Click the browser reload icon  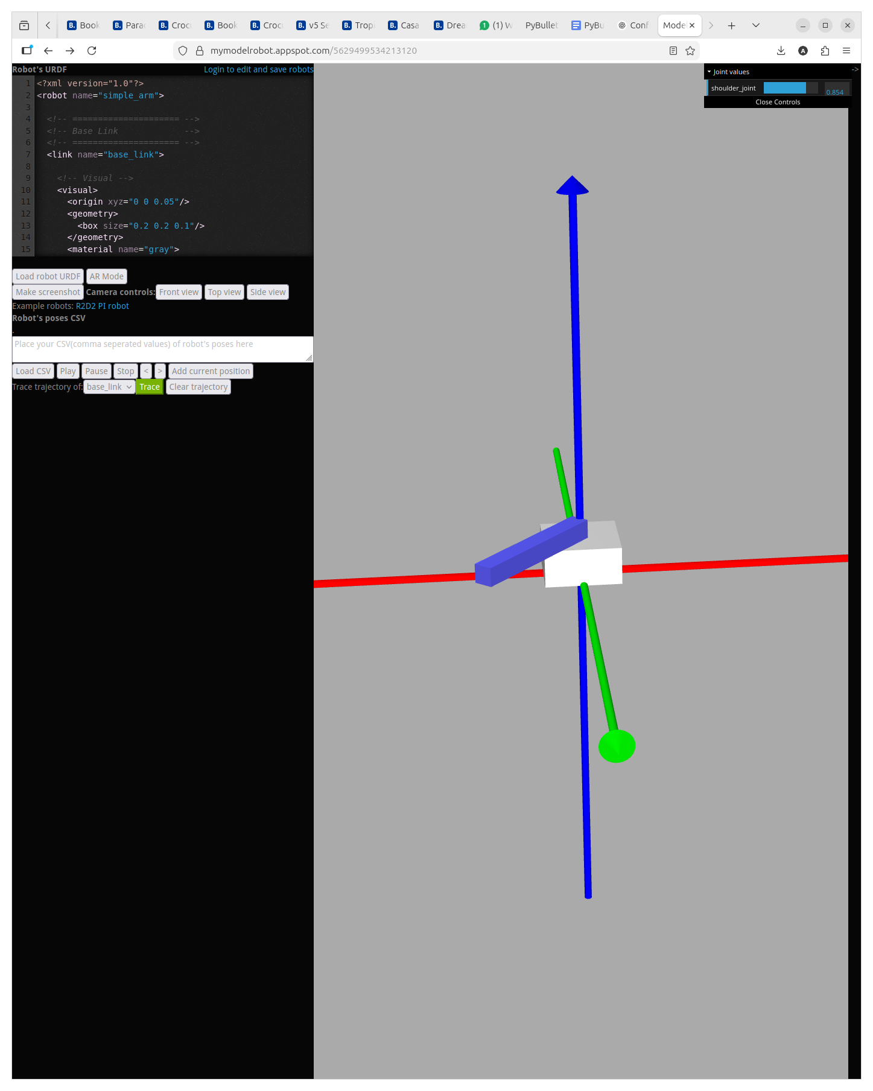[92, 51]
